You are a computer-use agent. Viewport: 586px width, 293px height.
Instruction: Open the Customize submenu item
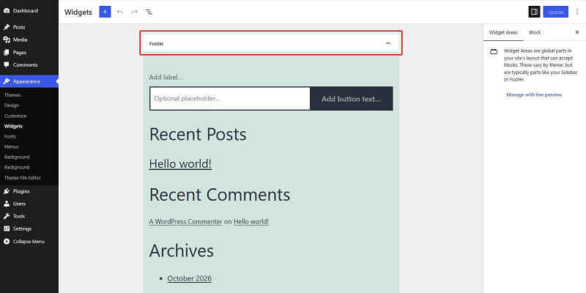click(15, 116)
